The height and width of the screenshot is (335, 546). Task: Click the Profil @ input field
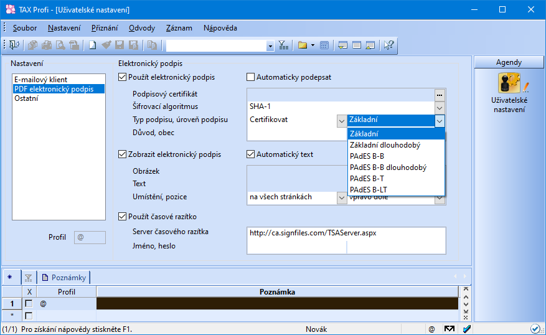(x=90, y=237)
